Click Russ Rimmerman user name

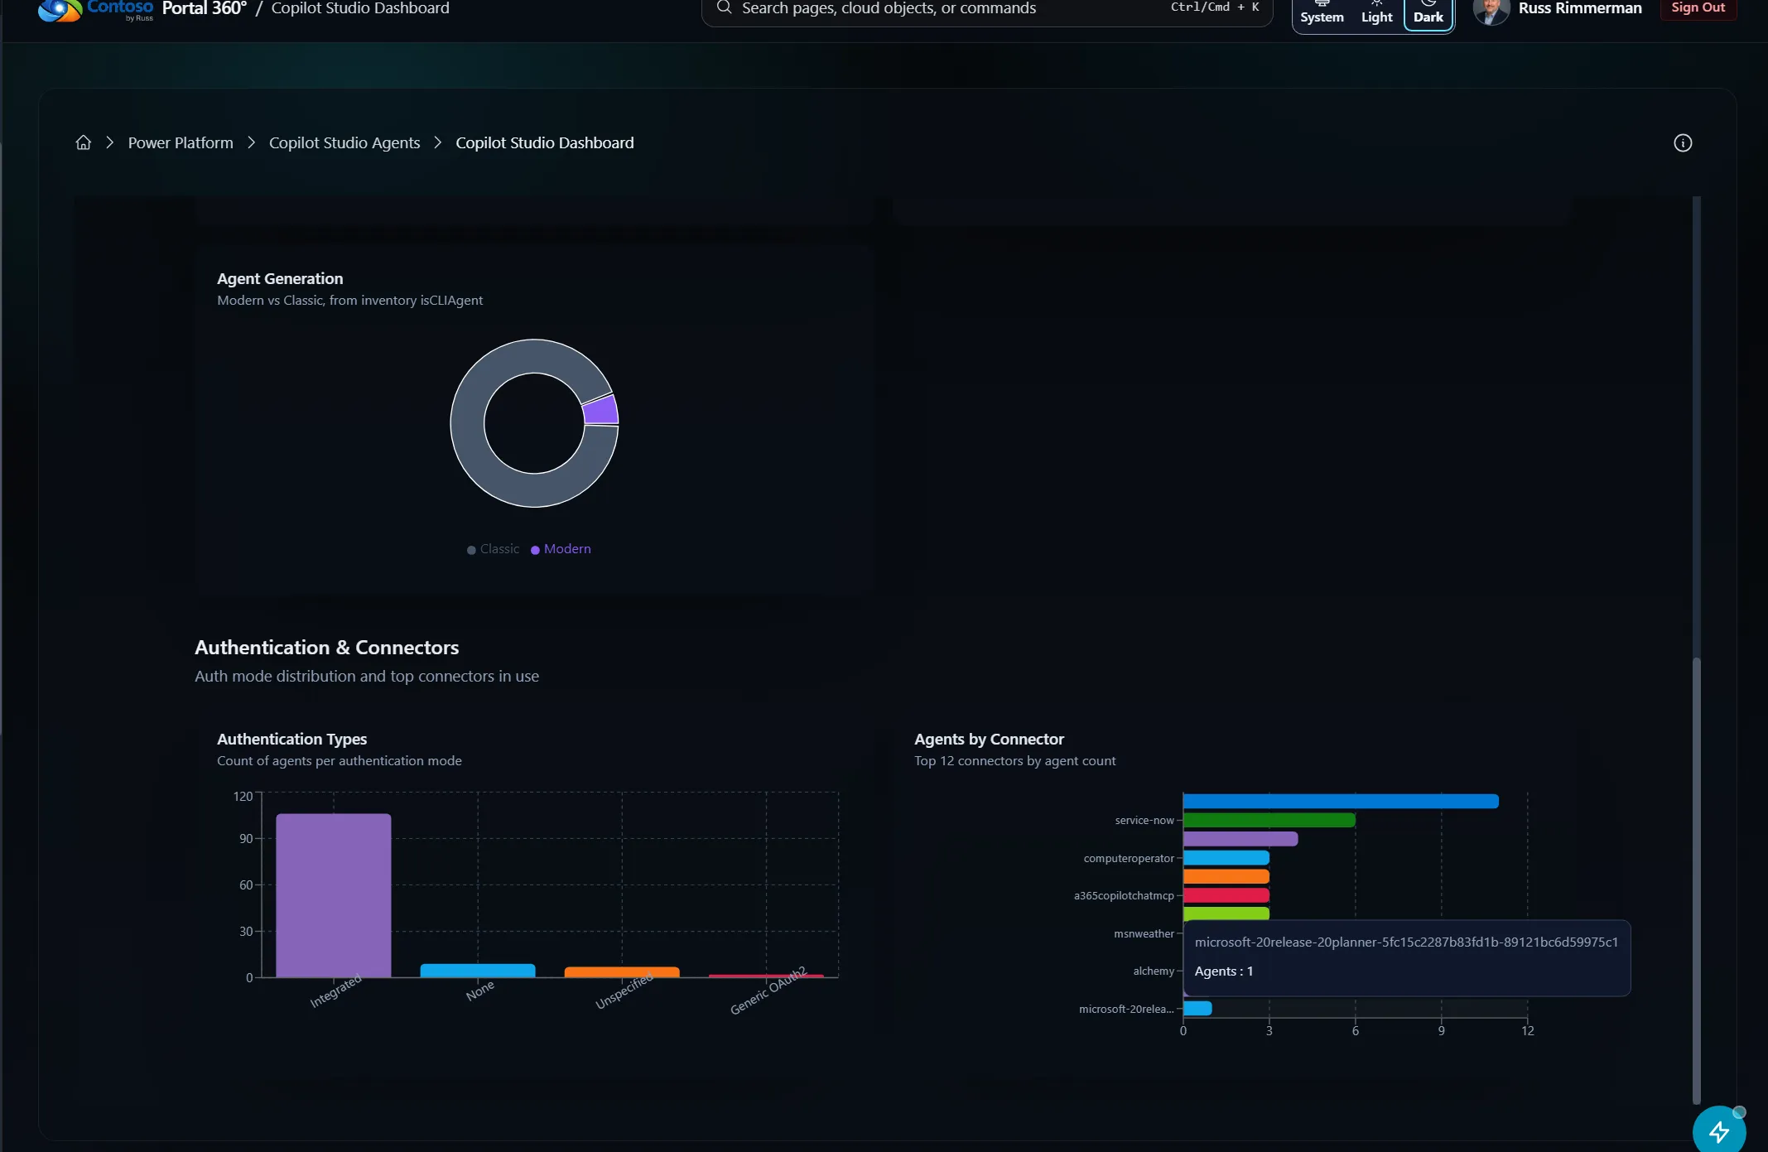point(1579,8)
